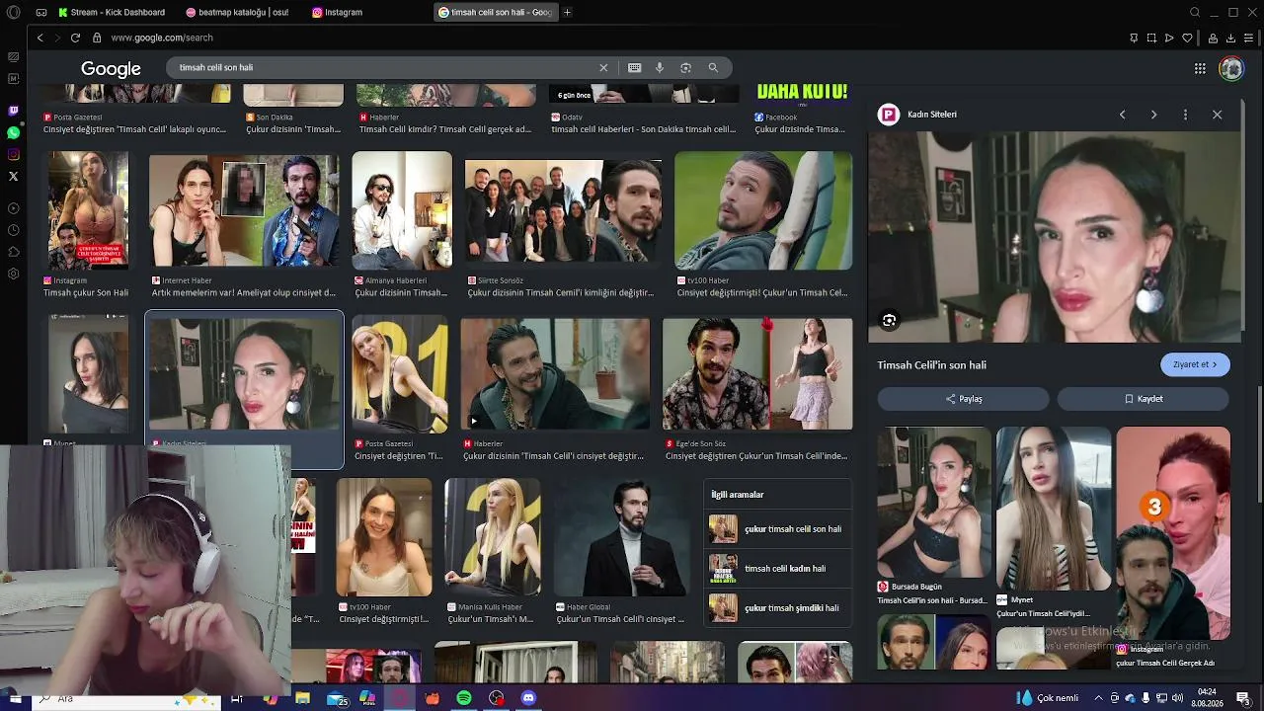Open the Opera menu logo

pos(14,12)
